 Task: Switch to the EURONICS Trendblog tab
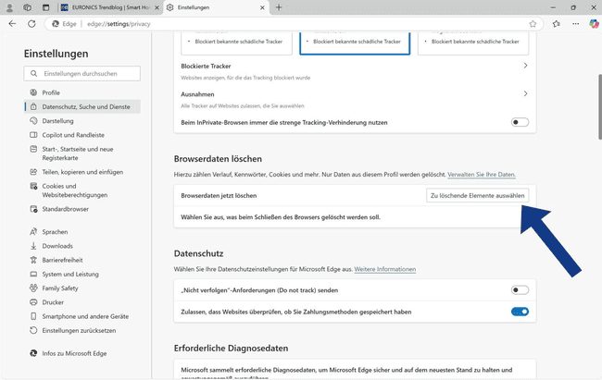click(110, 7)
